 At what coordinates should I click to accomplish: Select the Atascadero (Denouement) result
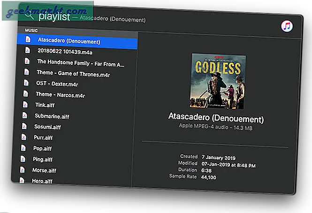69,41
